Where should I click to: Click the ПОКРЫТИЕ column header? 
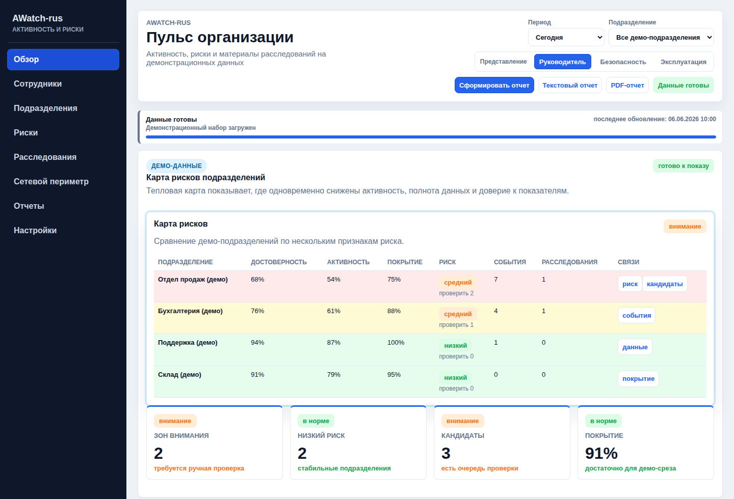(405, 262)
